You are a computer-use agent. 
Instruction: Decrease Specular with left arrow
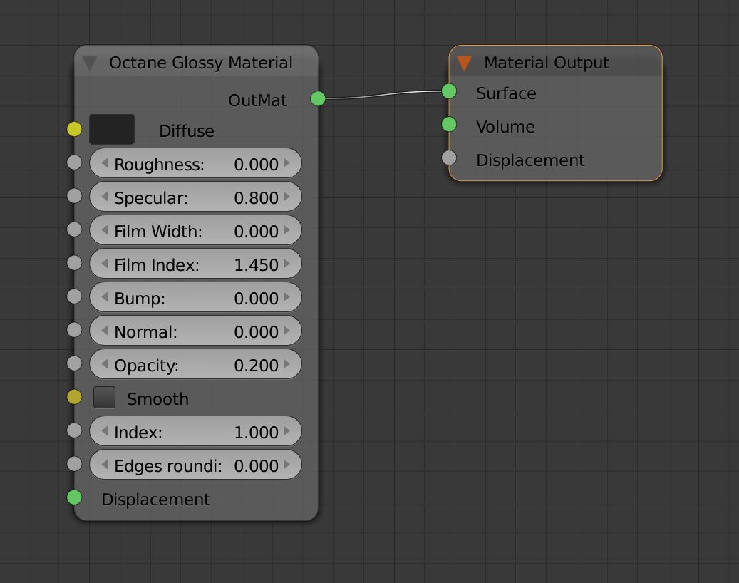tap(105, 197)
